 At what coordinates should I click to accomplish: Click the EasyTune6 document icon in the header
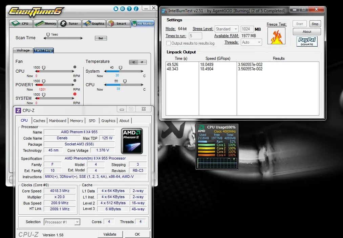pyautogui.click(x=116, y=9)
